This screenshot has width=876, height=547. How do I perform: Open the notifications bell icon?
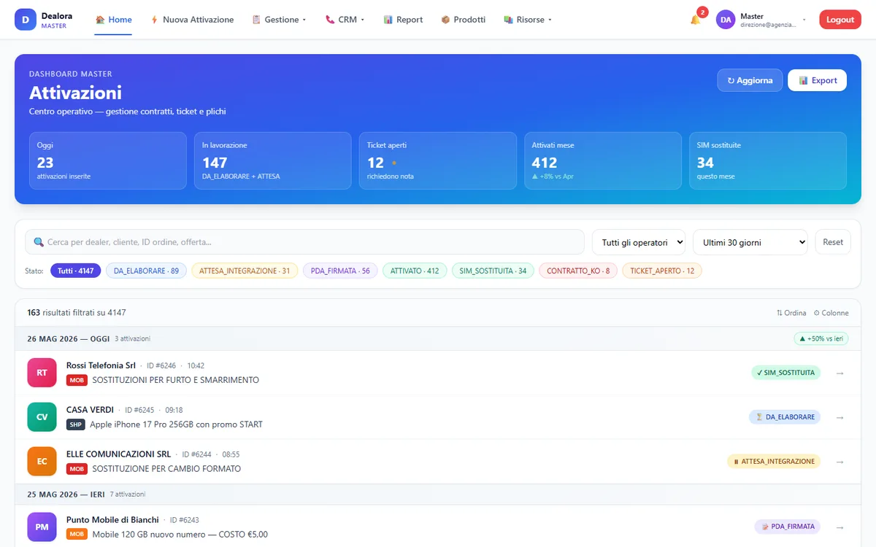695,20
